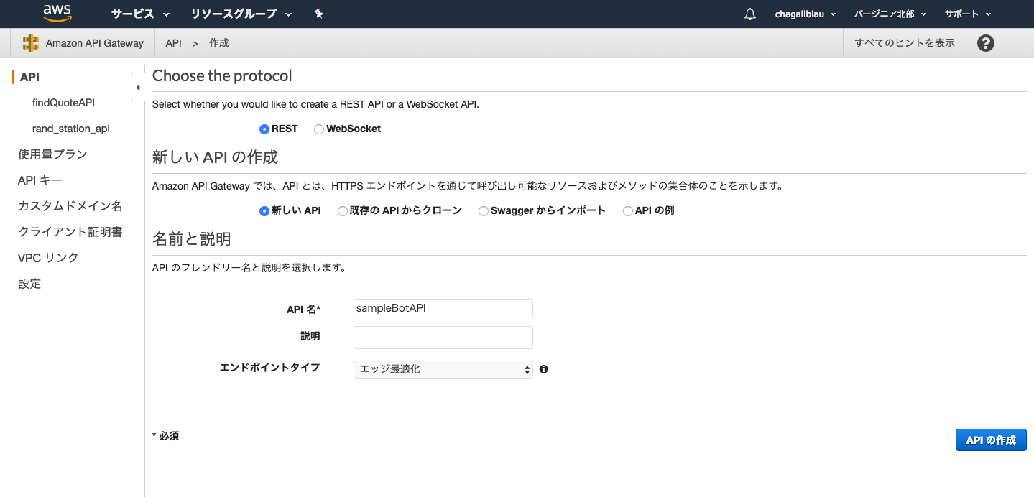The width and height of the screenshot is (1034, 497).
Task: Choose the API の例 radio option
Action: pyautogui.click(x=628, y=211)
